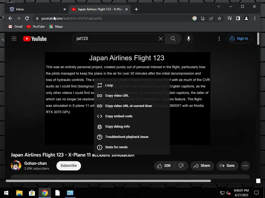The image size is (265, 198).
Task: Open the network tray icon
Action: (x=222, y=193)
